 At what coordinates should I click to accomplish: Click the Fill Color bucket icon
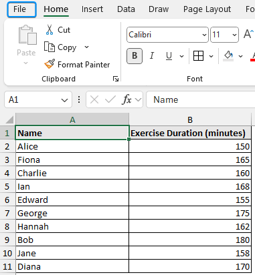[228, 55]
